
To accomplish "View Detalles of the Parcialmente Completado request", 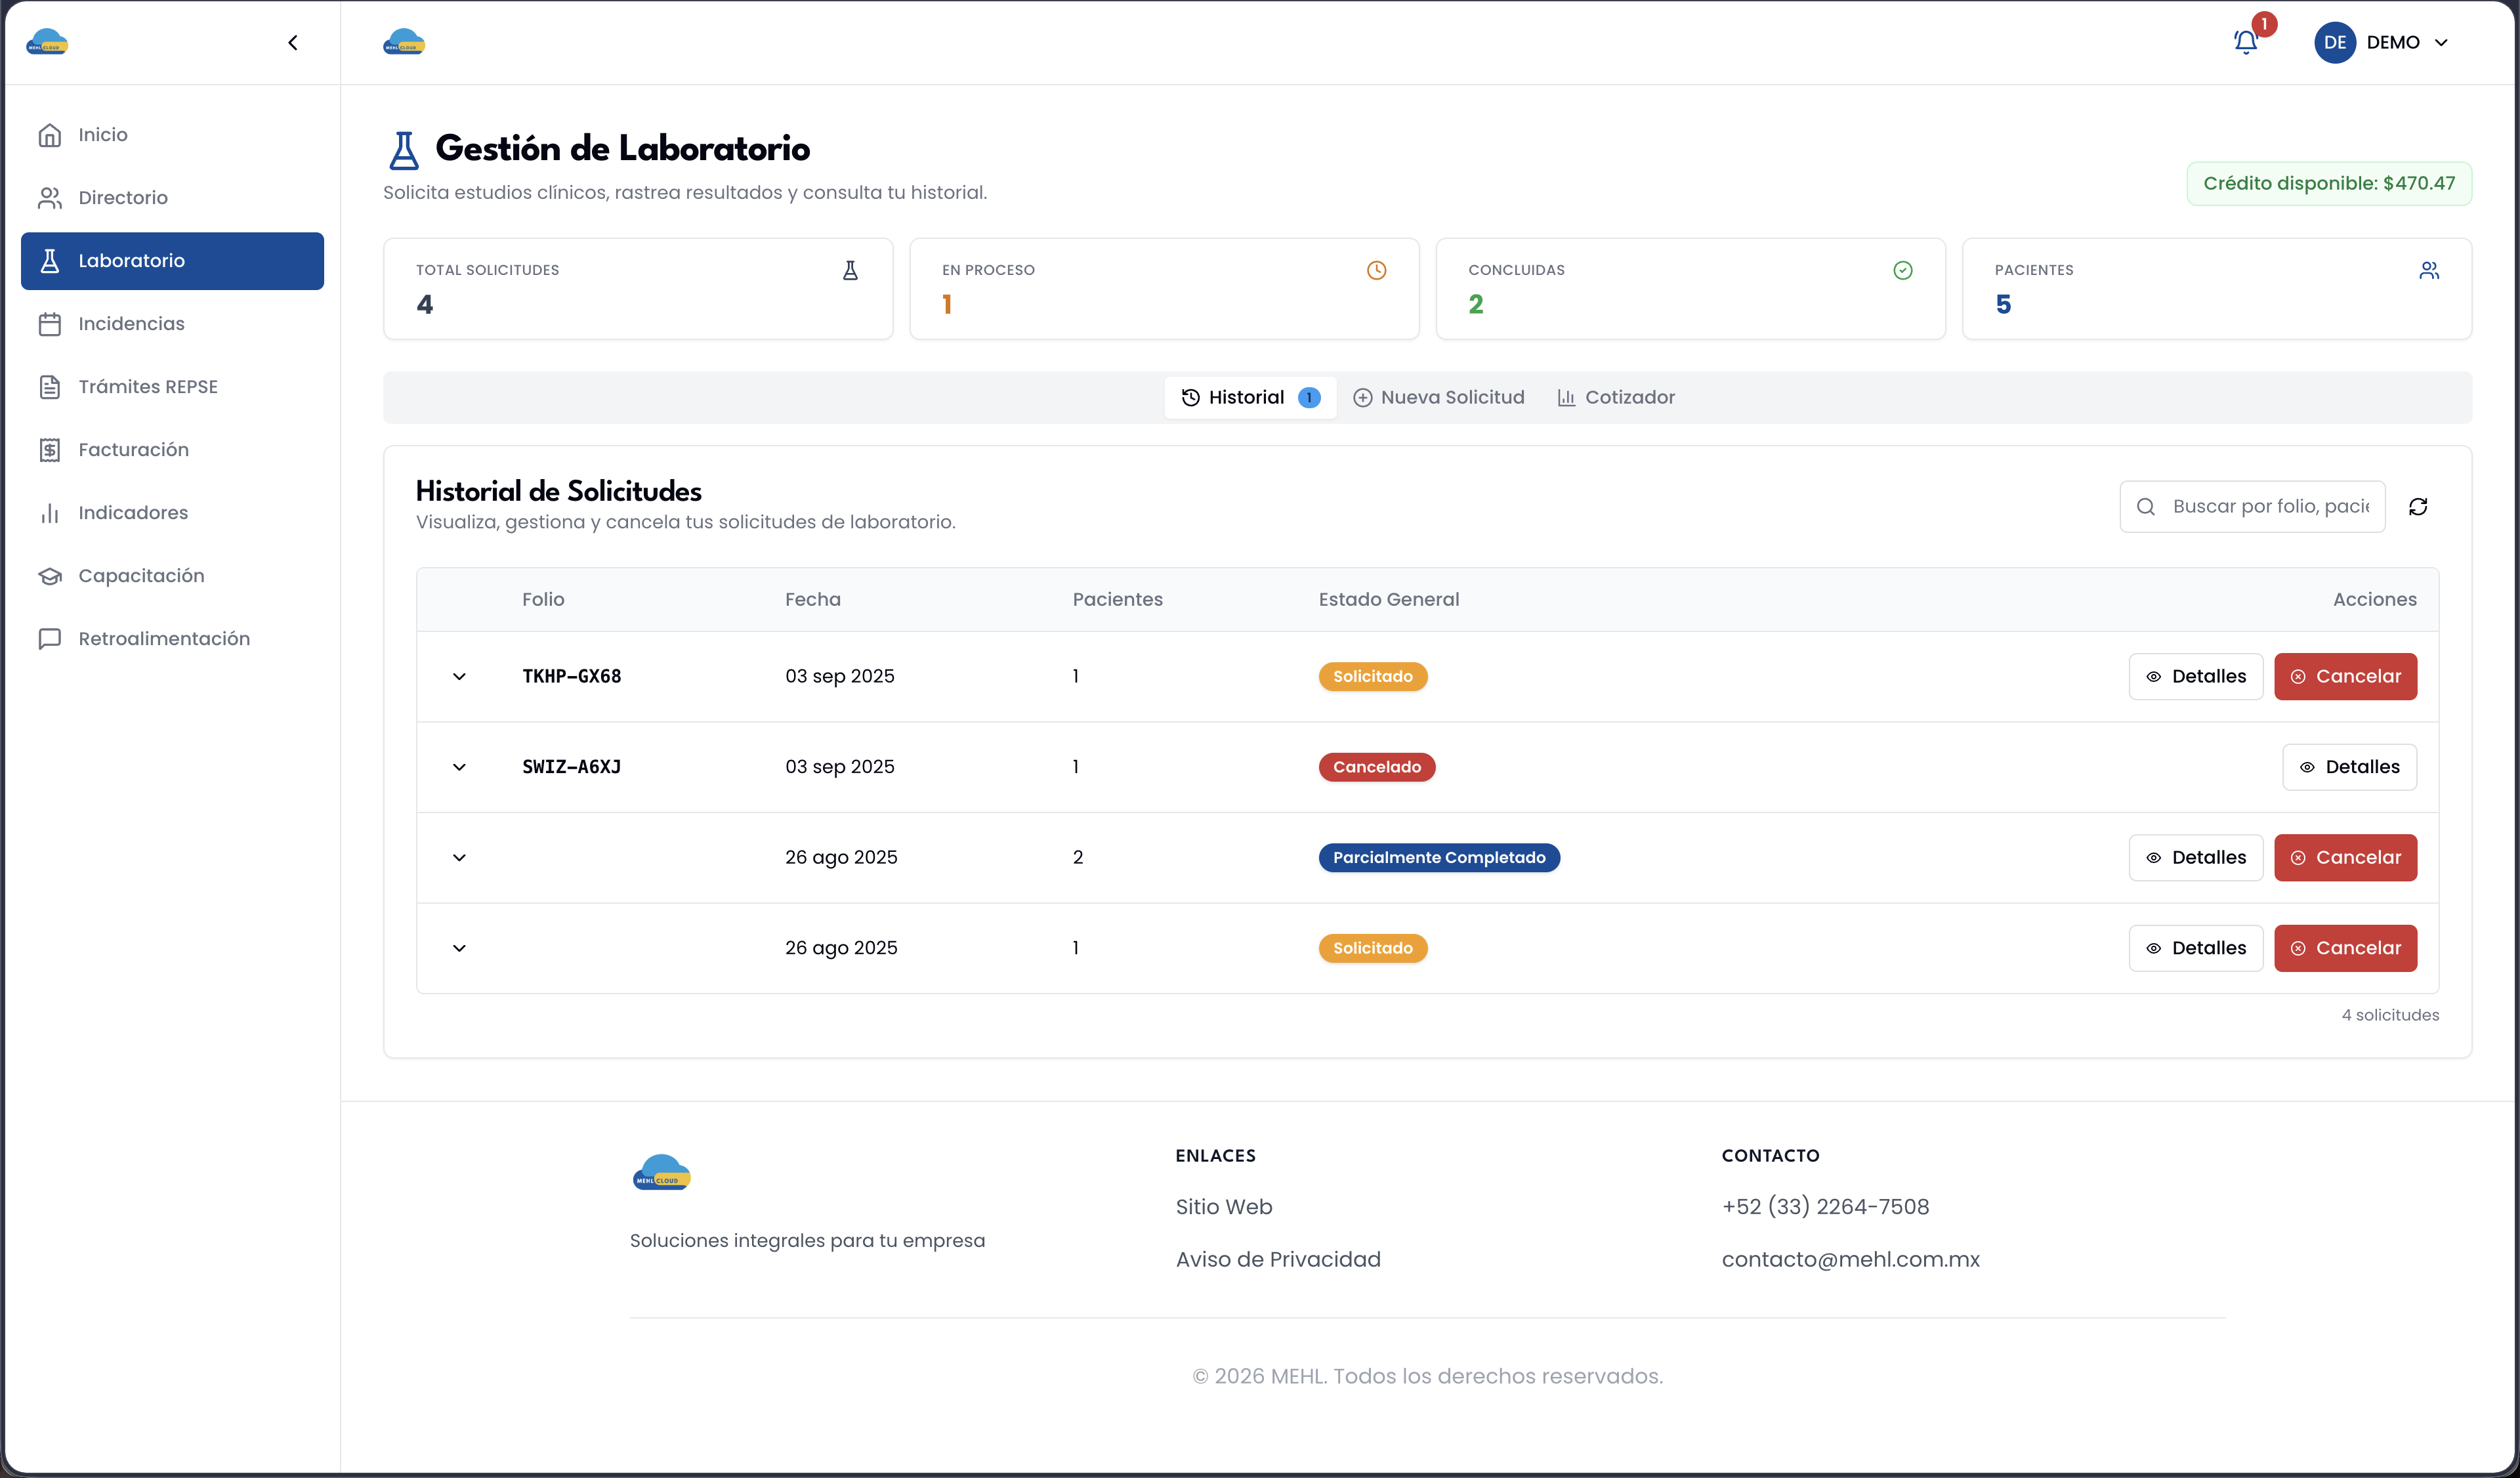I will (x=2195, y=858).
